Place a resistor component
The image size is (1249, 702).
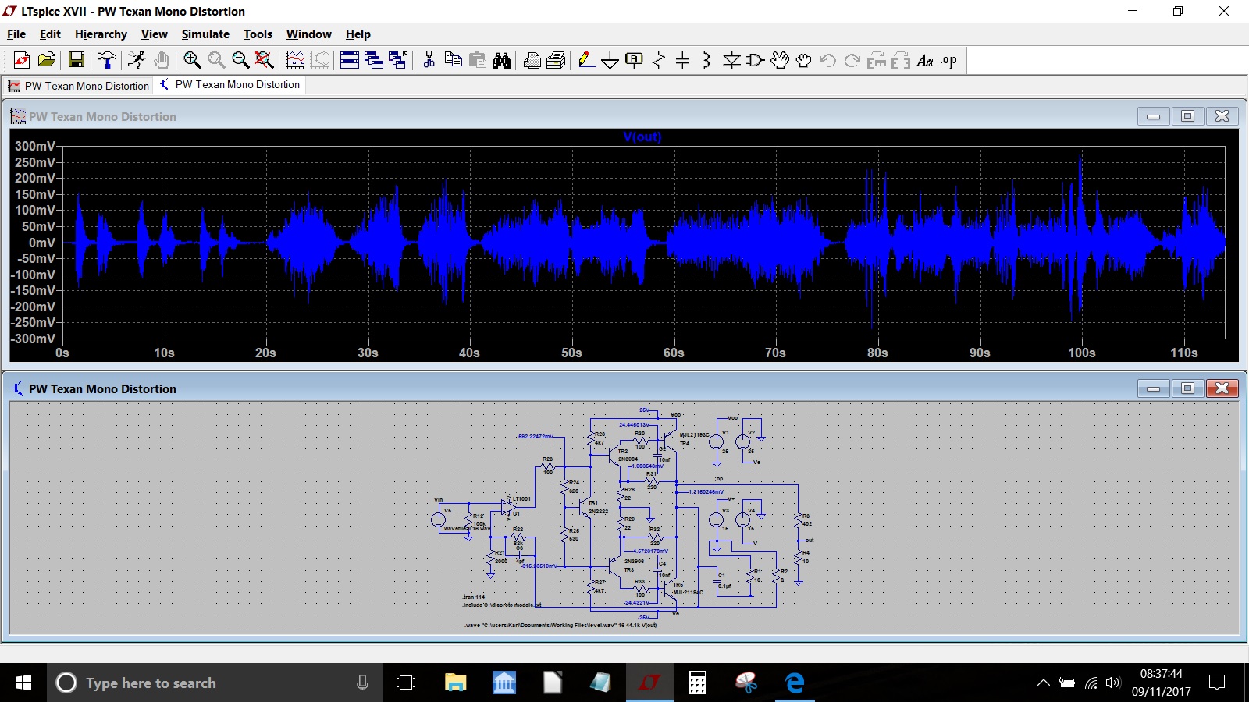coord(659,60)
